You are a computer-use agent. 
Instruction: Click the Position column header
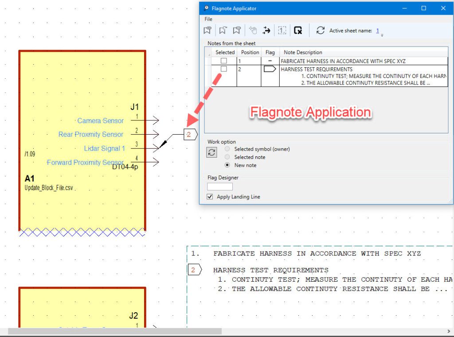250,52
